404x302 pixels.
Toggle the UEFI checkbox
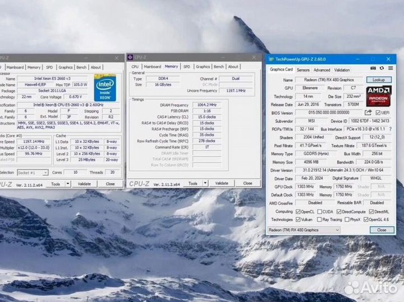[377, 113]
